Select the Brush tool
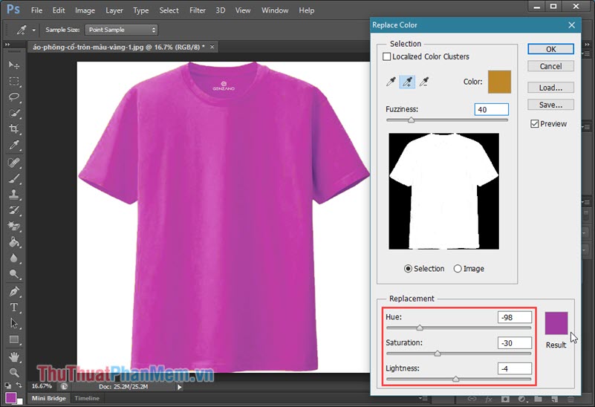The height and width of the screenshot is (407, 595). coord(13,179)
